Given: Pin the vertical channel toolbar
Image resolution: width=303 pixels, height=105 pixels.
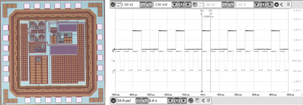Looking at the screenshot, I should tap(288, 5).
